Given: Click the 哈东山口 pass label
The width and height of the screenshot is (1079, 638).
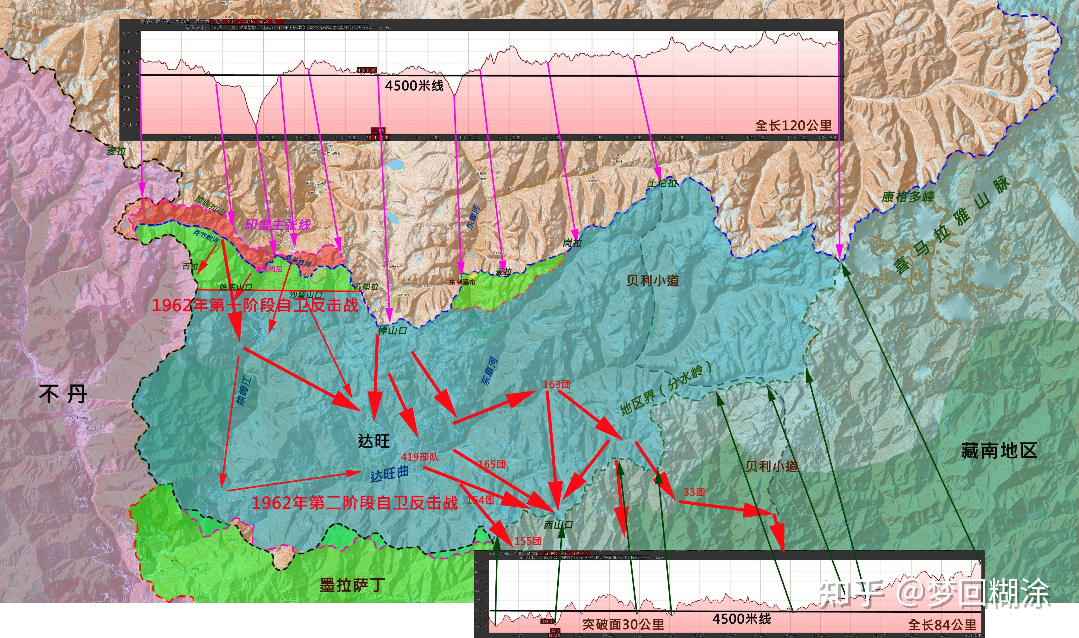Looking at the screenshot, I should pos(236,287).
